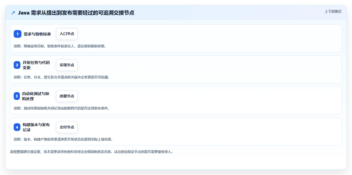
Task: Click the step 3 number badge
Action: 17,96
